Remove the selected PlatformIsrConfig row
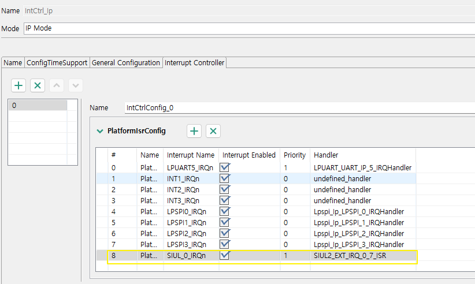The height and width of the screenshot is (284, 475). point(213,131)
